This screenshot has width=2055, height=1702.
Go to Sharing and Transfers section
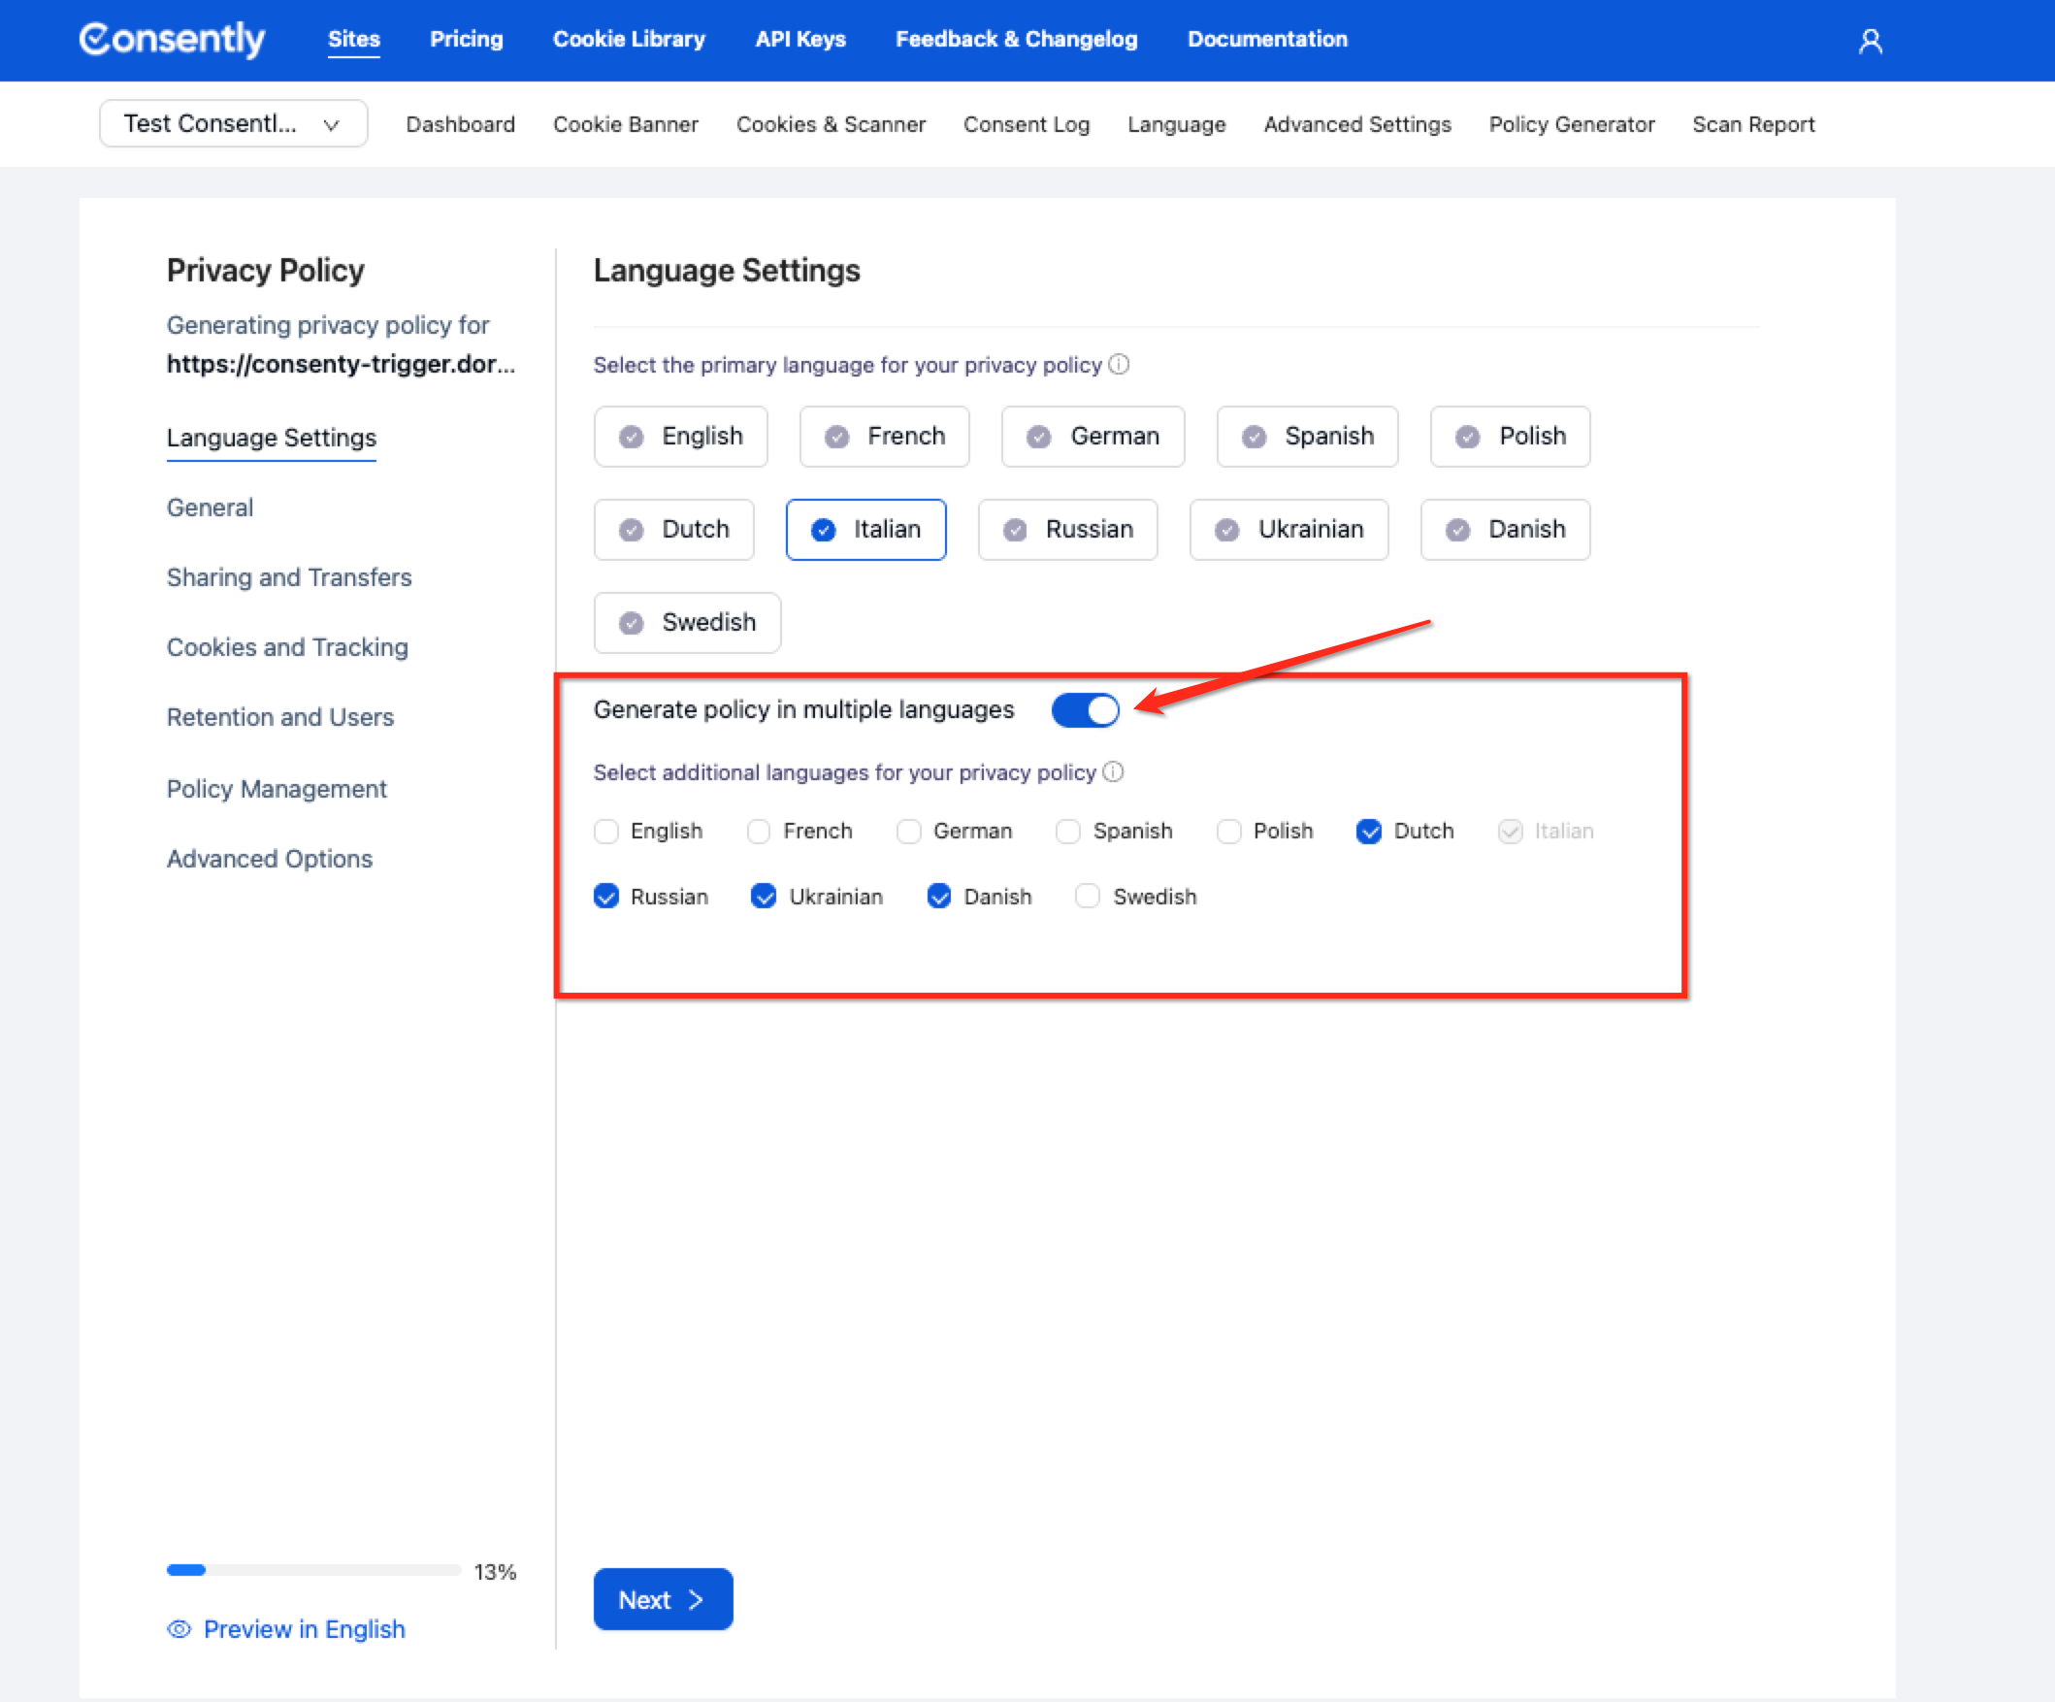tap(289, 577)
